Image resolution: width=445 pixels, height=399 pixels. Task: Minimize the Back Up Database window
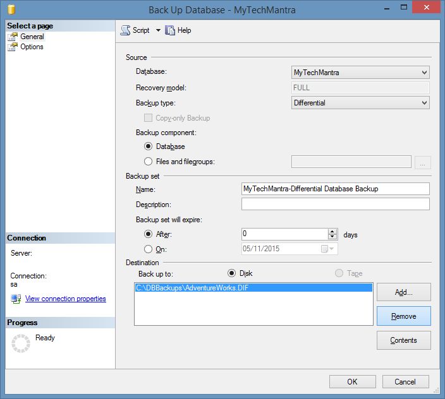[387, 8]
